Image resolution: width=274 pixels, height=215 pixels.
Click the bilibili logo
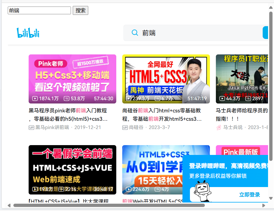click(x=28, y=33)
